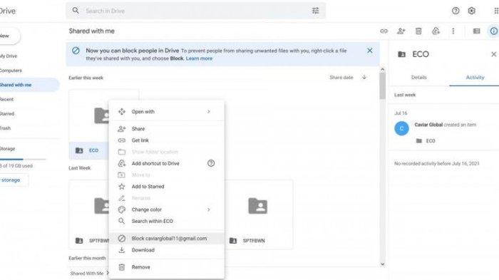The width and height of the screenshot is (499, 280).
Task: Open the Help question mark icon
Action: tap(456, 11)
